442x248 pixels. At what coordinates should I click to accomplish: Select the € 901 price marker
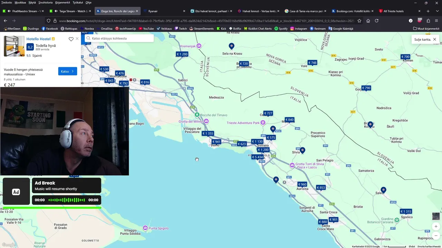coord(334,220)
